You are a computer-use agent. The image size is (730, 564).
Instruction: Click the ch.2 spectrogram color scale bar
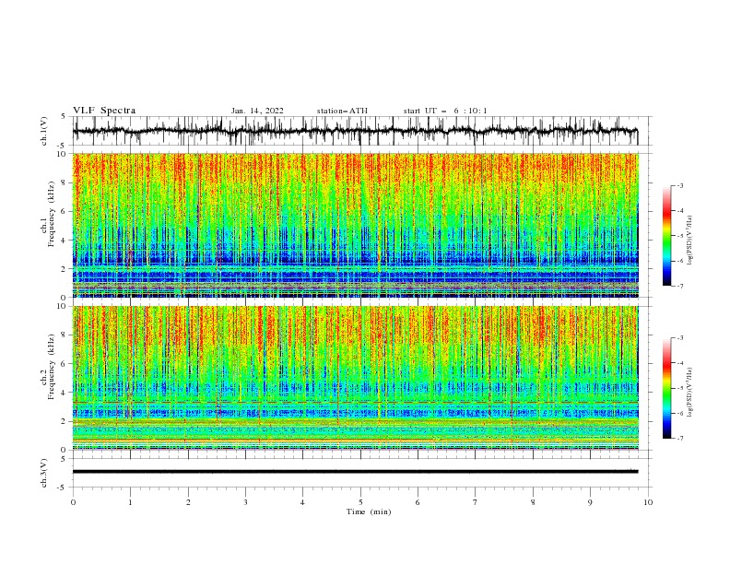[666, 388]
